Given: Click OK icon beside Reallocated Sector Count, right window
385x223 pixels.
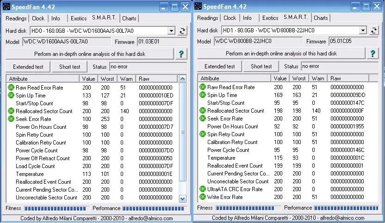Looking at the screenshot, I should [203, 110].
